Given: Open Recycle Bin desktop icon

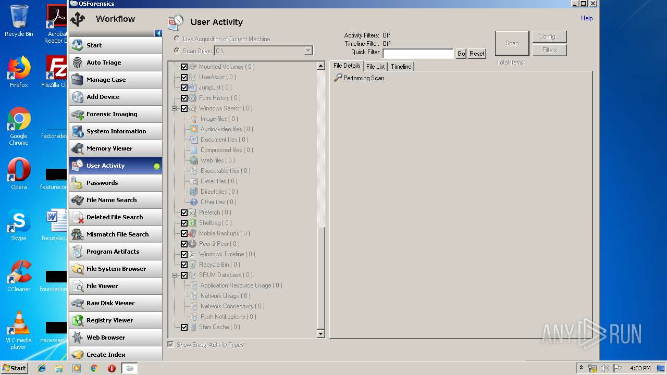Looking at the screenshot, I should pyautogui.click(x=19, y=21).
